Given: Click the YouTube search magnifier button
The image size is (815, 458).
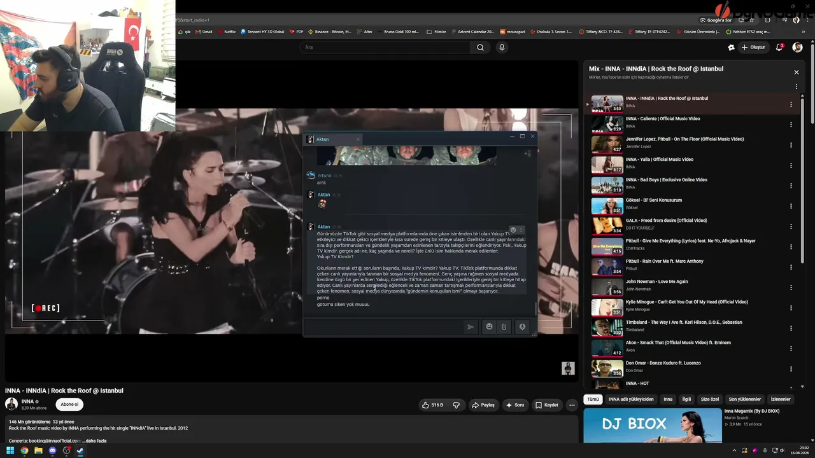Looking at the screenshot, I should [x=480, y=47].
